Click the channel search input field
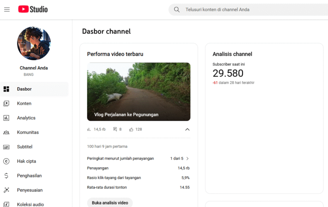The image size is (328, 207). 252,9
